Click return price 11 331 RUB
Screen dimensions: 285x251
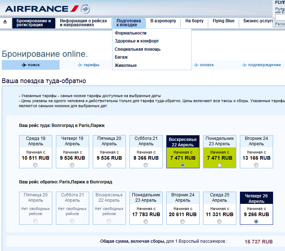pyautogui.click(x=220, y=214)
